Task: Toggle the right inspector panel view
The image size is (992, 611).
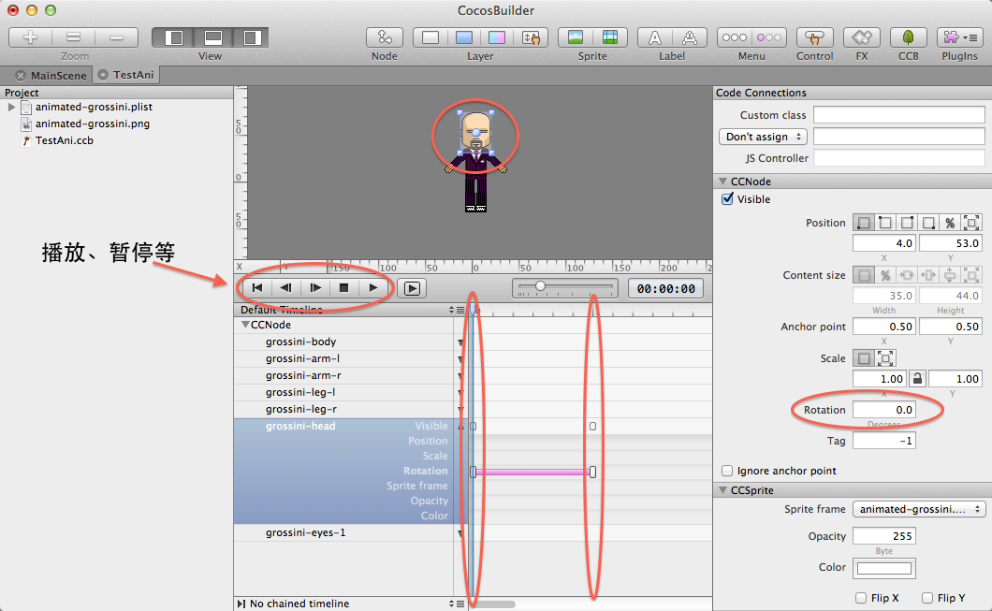Action: coord(251,38)
